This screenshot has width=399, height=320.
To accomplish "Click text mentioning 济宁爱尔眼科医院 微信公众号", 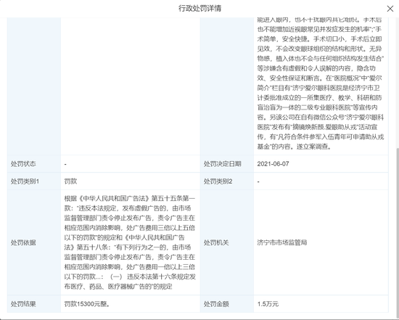I will [320, 122].
